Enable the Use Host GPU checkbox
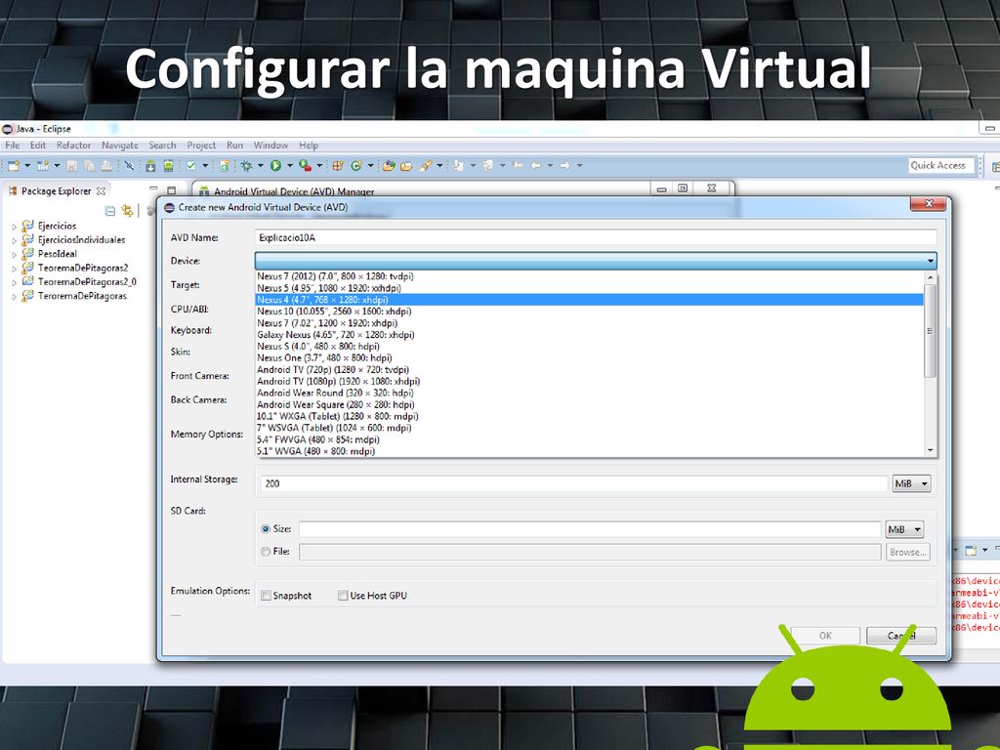The width and height of the screenshot is (1000, 750). pyautogui.click(x=343, y=596)
